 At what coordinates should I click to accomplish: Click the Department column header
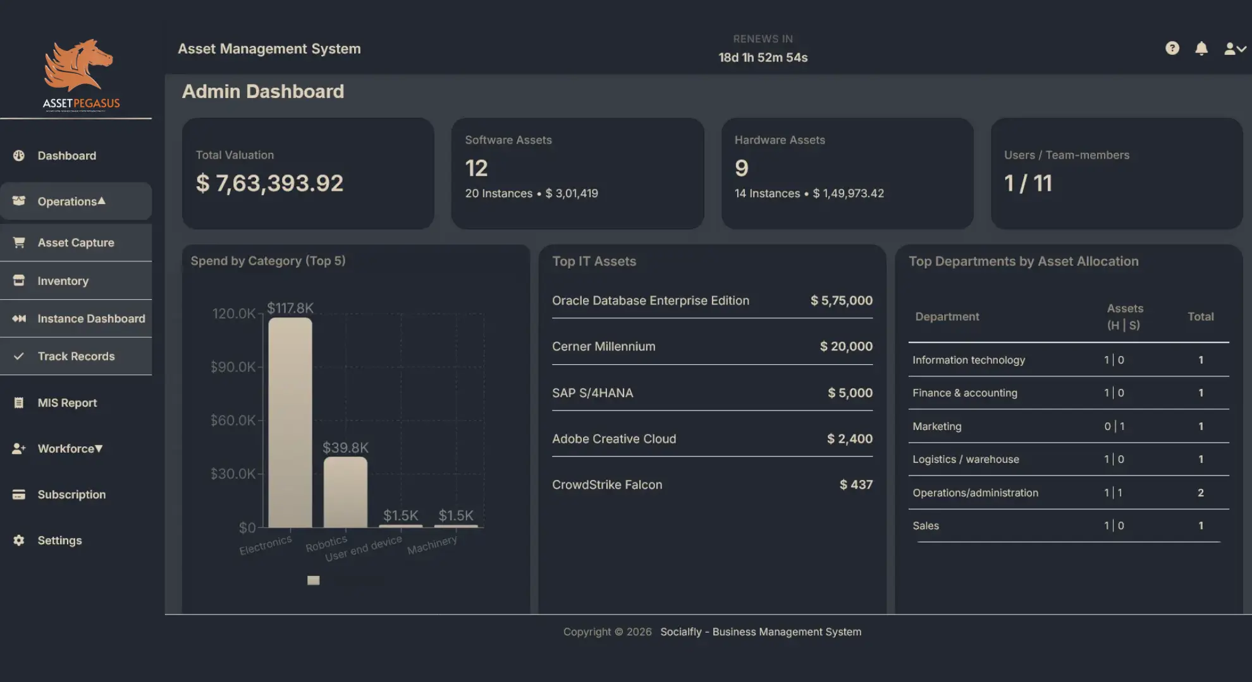[947, 316]
